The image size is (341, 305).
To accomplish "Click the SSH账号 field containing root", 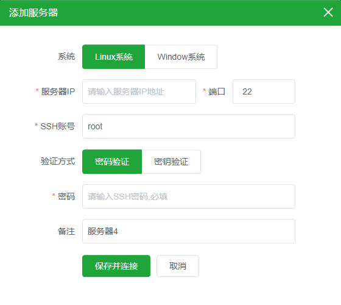I will [189, 126].
